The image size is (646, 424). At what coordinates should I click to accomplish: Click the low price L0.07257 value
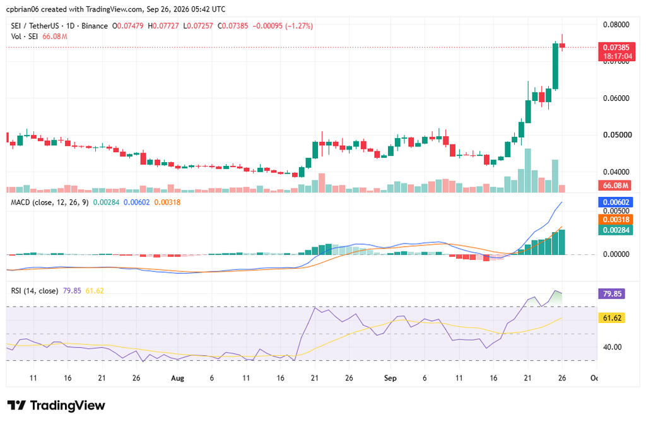[197, 26]
